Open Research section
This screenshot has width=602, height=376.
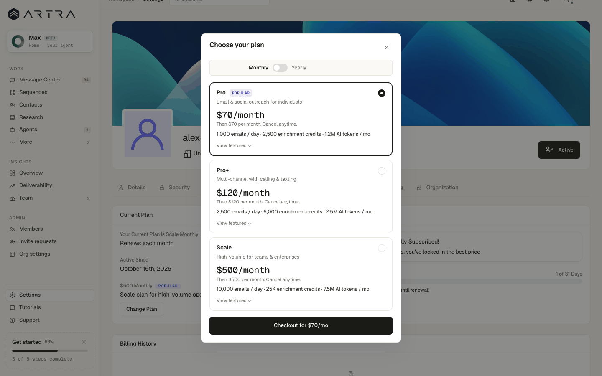(x=50, y=117)
